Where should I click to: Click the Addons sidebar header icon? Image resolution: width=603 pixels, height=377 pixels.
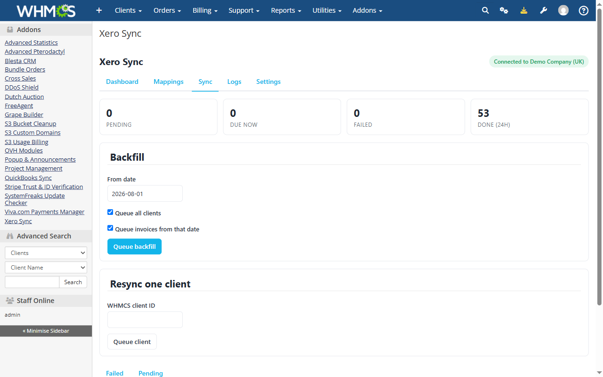(x=10, y=30)
